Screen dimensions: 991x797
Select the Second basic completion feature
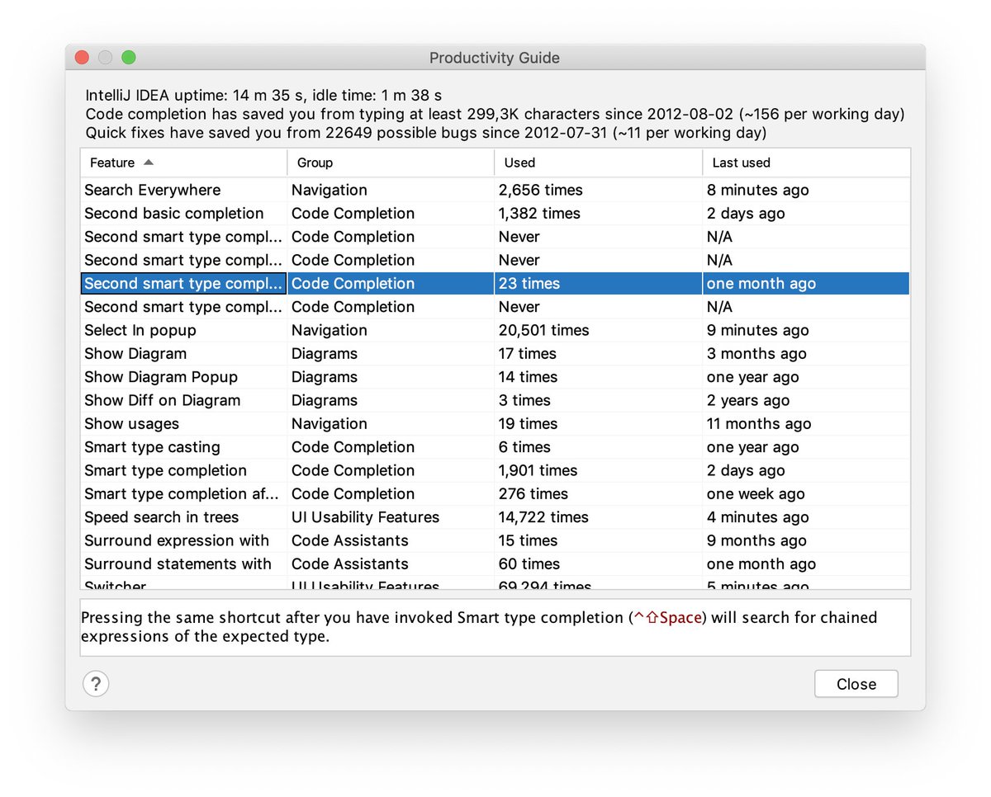coord(183,213)
